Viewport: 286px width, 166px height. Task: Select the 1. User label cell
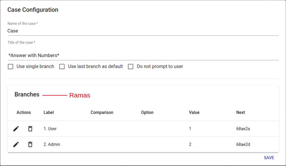pyautogui.click(x=50, y=129)
